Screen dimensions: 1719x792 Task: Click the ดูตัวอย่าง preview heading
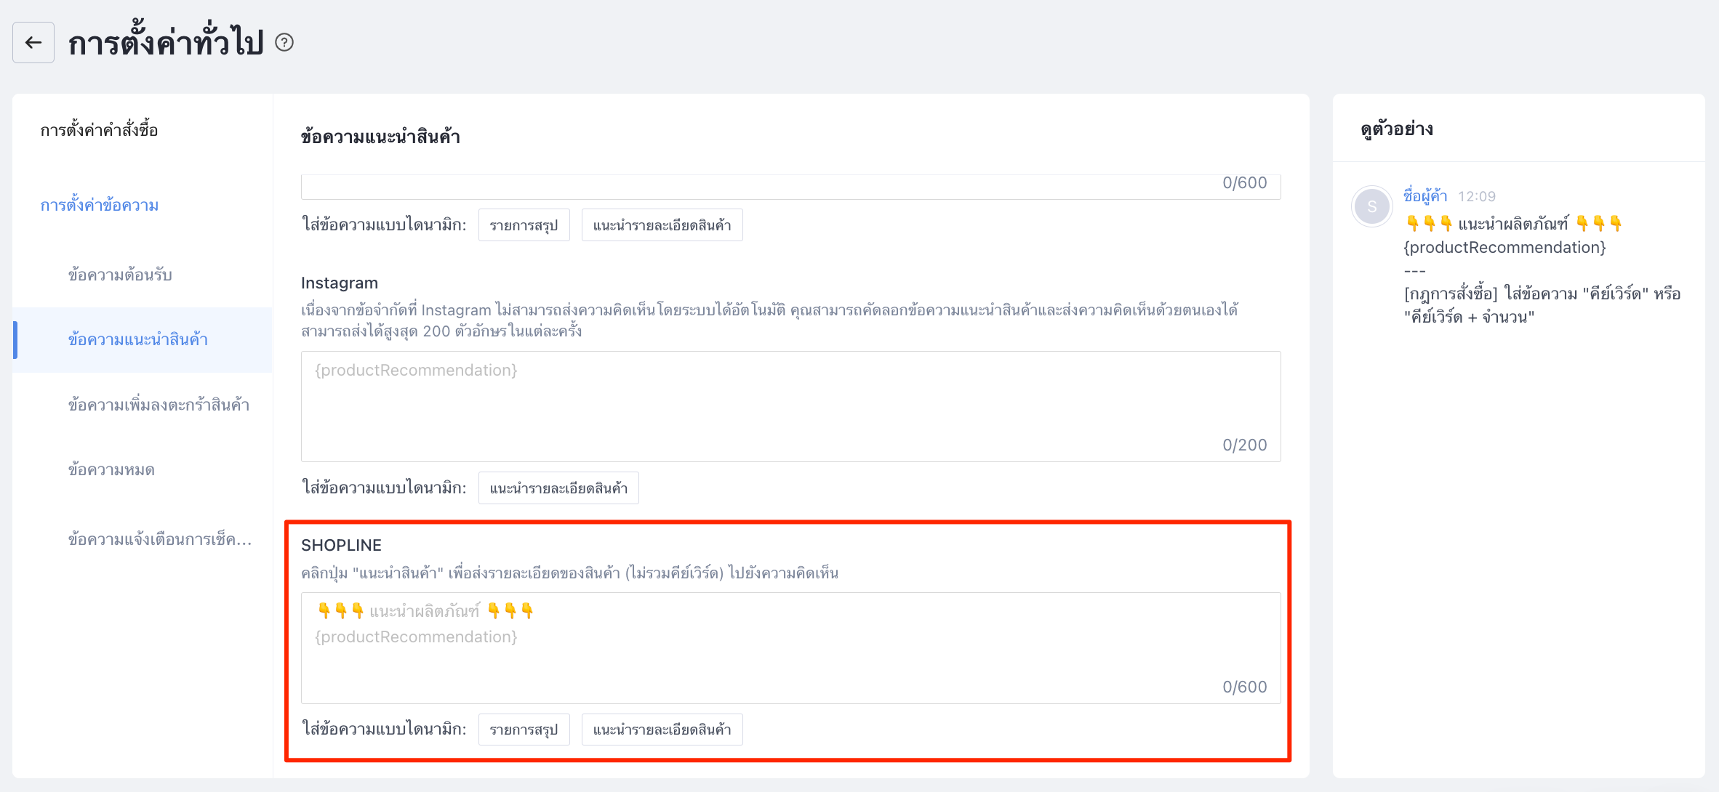[1397, 129]
